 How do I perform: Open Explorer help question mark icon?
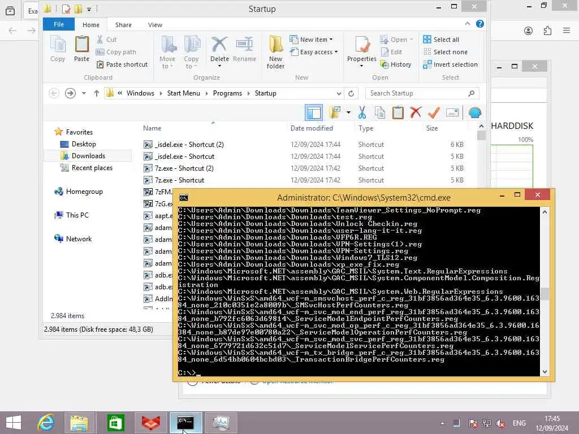[479, 24]
